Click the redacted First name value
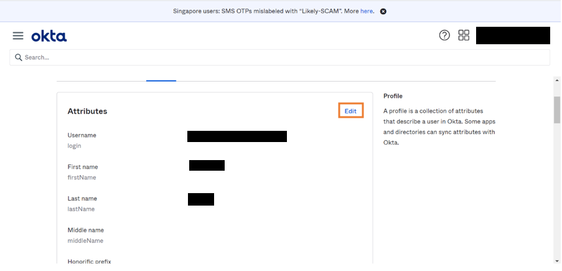562x271 pixels. (207, 166)
